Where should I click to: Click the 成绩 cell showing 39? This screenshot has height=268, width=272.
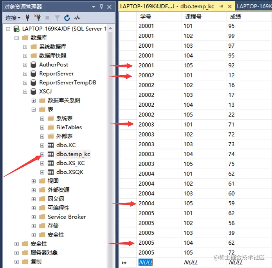point(249,233)
